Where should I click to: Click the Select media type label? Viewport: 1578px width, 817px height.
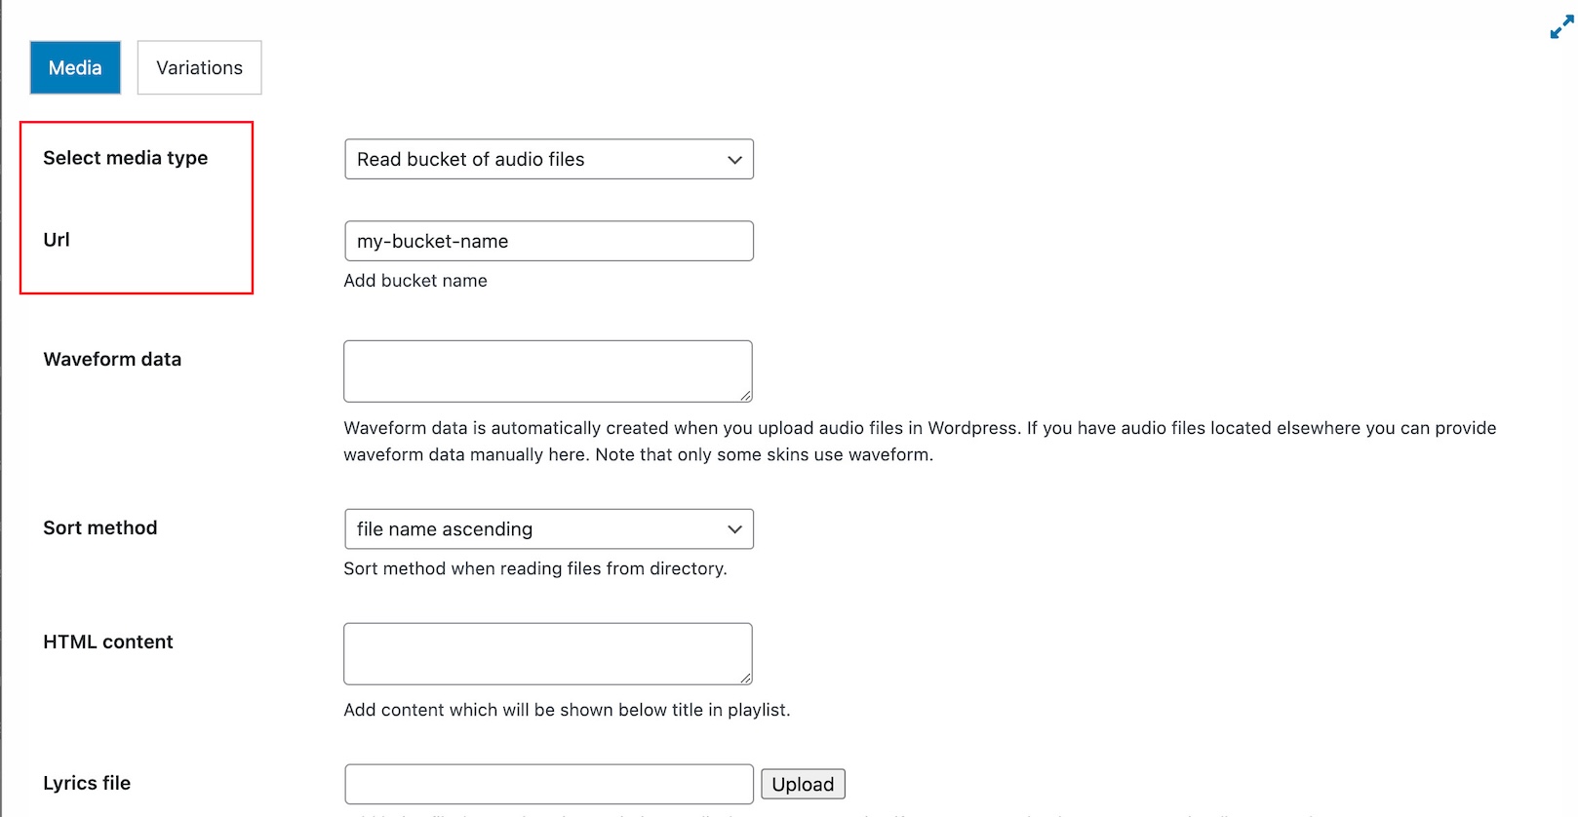(x=125, y=158)
